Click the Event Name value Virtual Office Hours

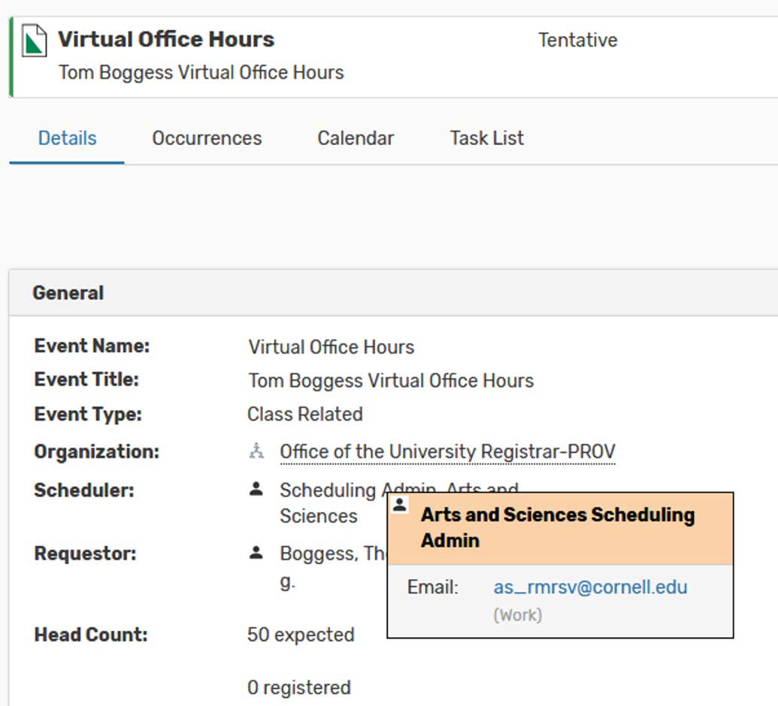point(331,346)
